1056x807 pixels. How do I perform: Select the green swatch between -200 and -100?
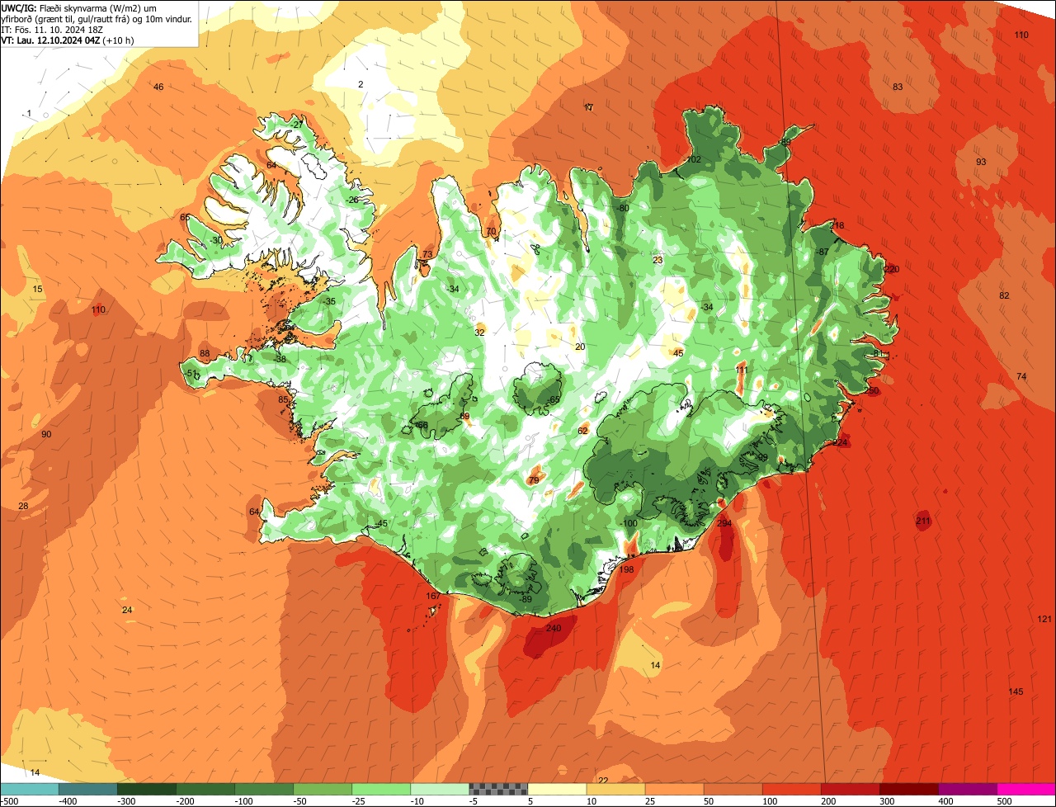click(205, 789)
